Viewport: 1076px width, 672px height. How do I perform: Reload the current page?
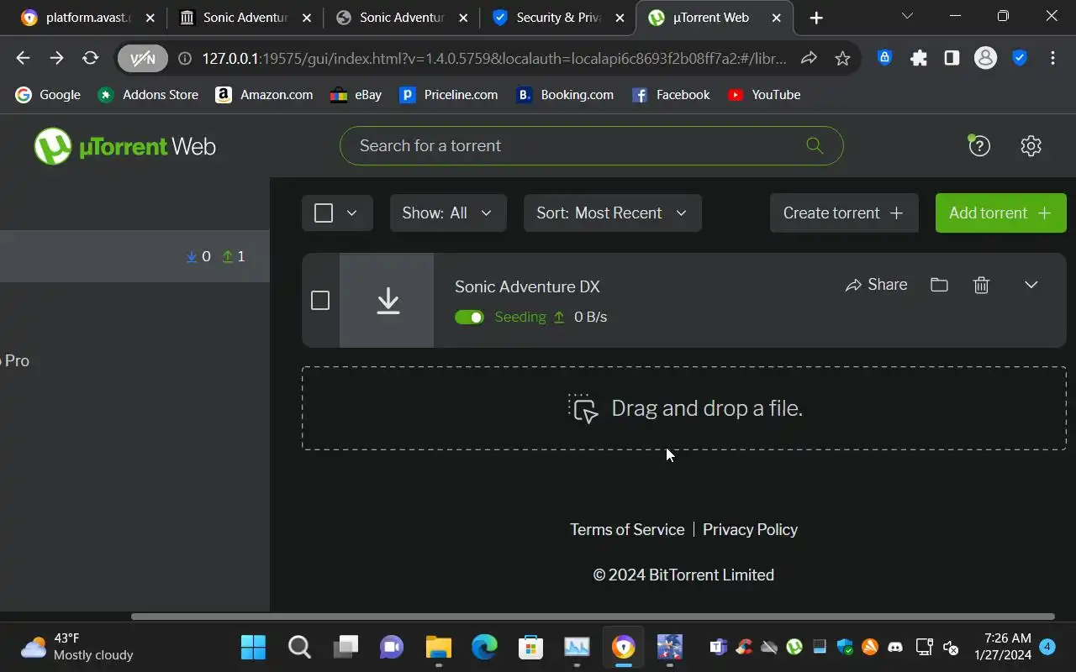(x=90, y=58)
